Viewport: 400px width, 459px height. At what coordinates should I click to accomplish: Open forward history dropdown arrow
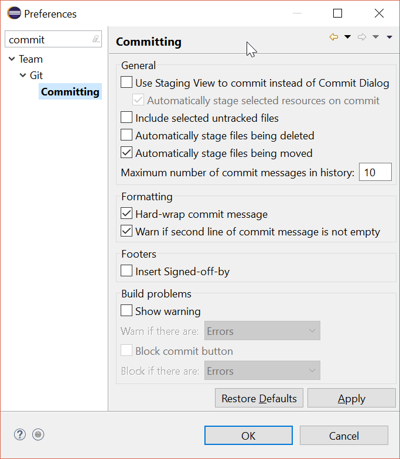click(375, 37)
